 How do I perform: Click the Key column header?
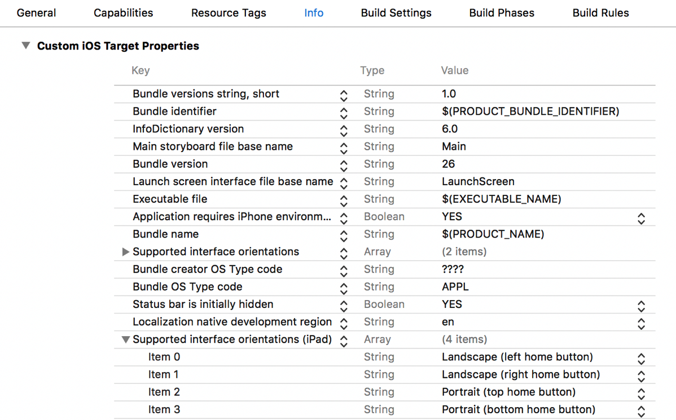coord(141,71)
